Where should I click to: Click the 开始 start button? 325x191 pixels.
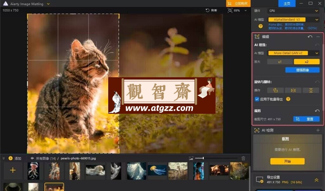287,161
